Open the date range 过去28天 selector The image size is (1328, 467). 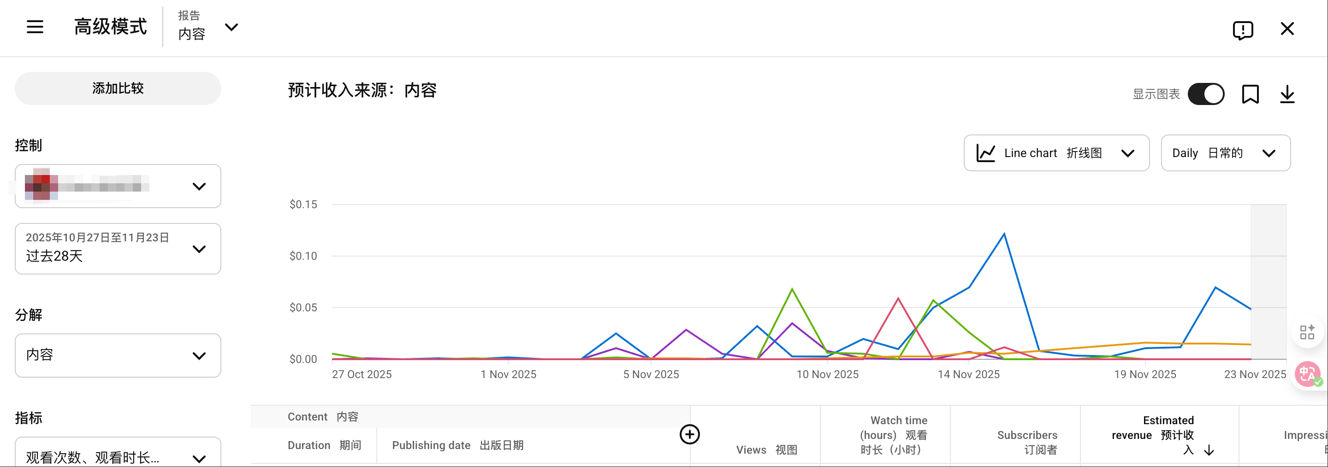tap(118, 249)
